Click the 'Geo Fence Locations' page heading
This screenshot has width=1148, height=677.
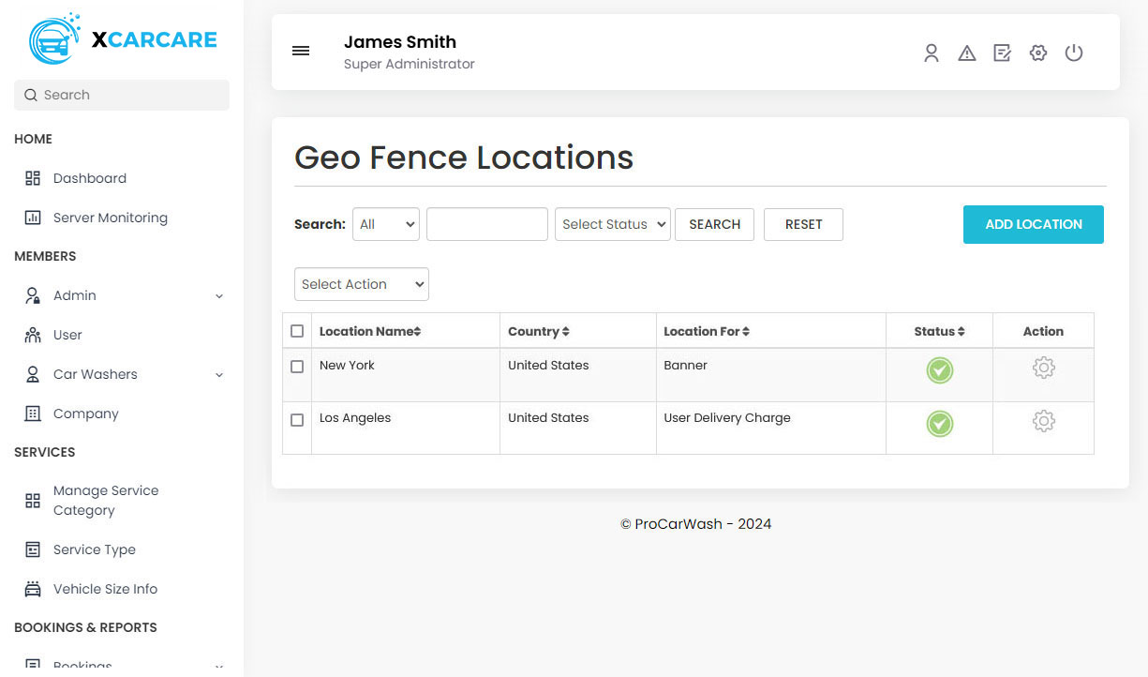tap(464, 157)
